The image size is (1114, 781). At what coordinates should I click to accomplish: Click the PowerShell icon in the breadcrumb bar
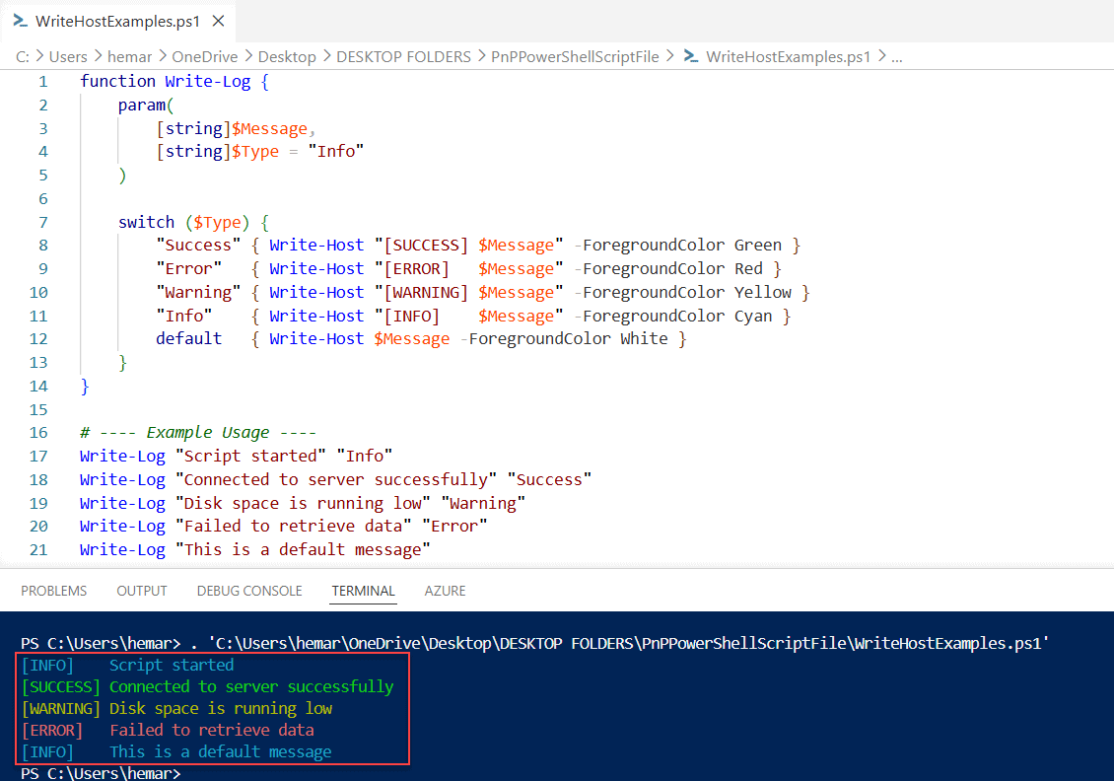(692, 56)
